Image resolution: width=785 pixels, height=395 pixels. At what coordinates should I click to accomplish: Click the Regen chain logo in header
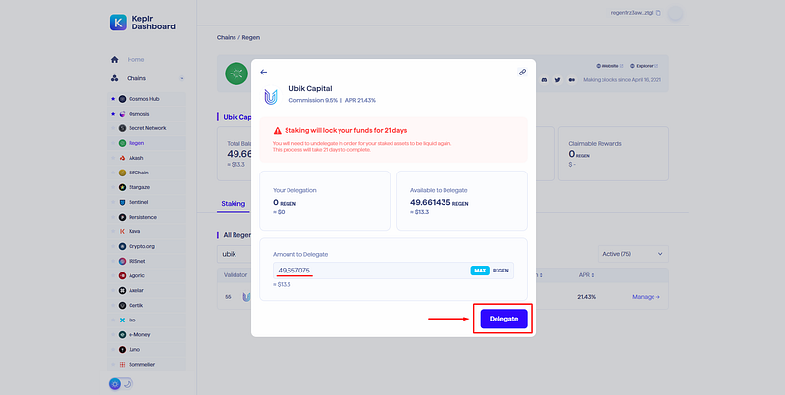[236, 74]
